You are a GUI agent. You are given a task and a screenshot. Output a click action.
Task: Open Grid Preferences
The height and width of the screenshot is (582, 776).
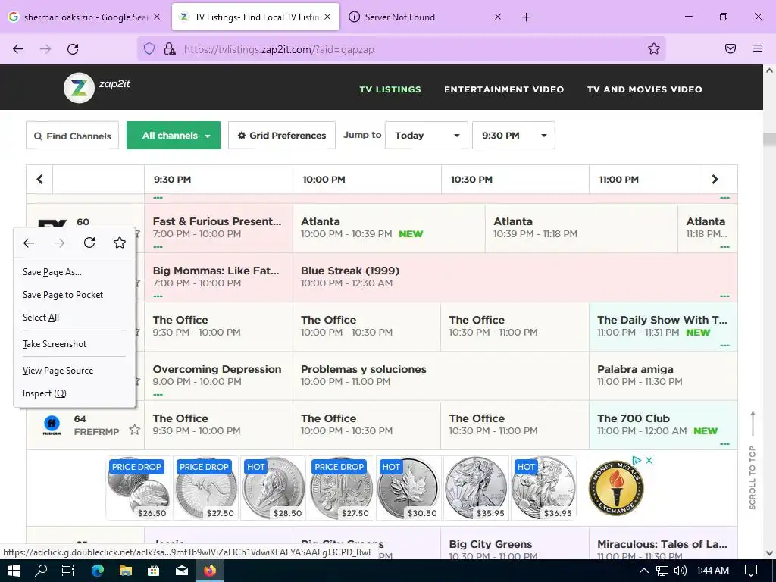tap(282, 136)
